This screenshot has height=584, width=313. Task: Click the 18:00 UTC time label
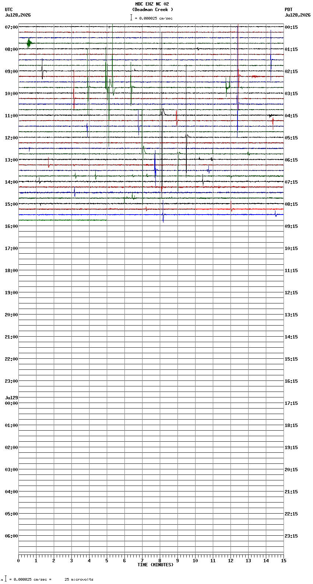[x=11, y=271]
